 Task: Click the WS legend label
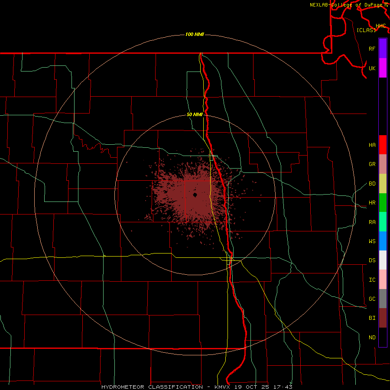(x=372, y=241)
